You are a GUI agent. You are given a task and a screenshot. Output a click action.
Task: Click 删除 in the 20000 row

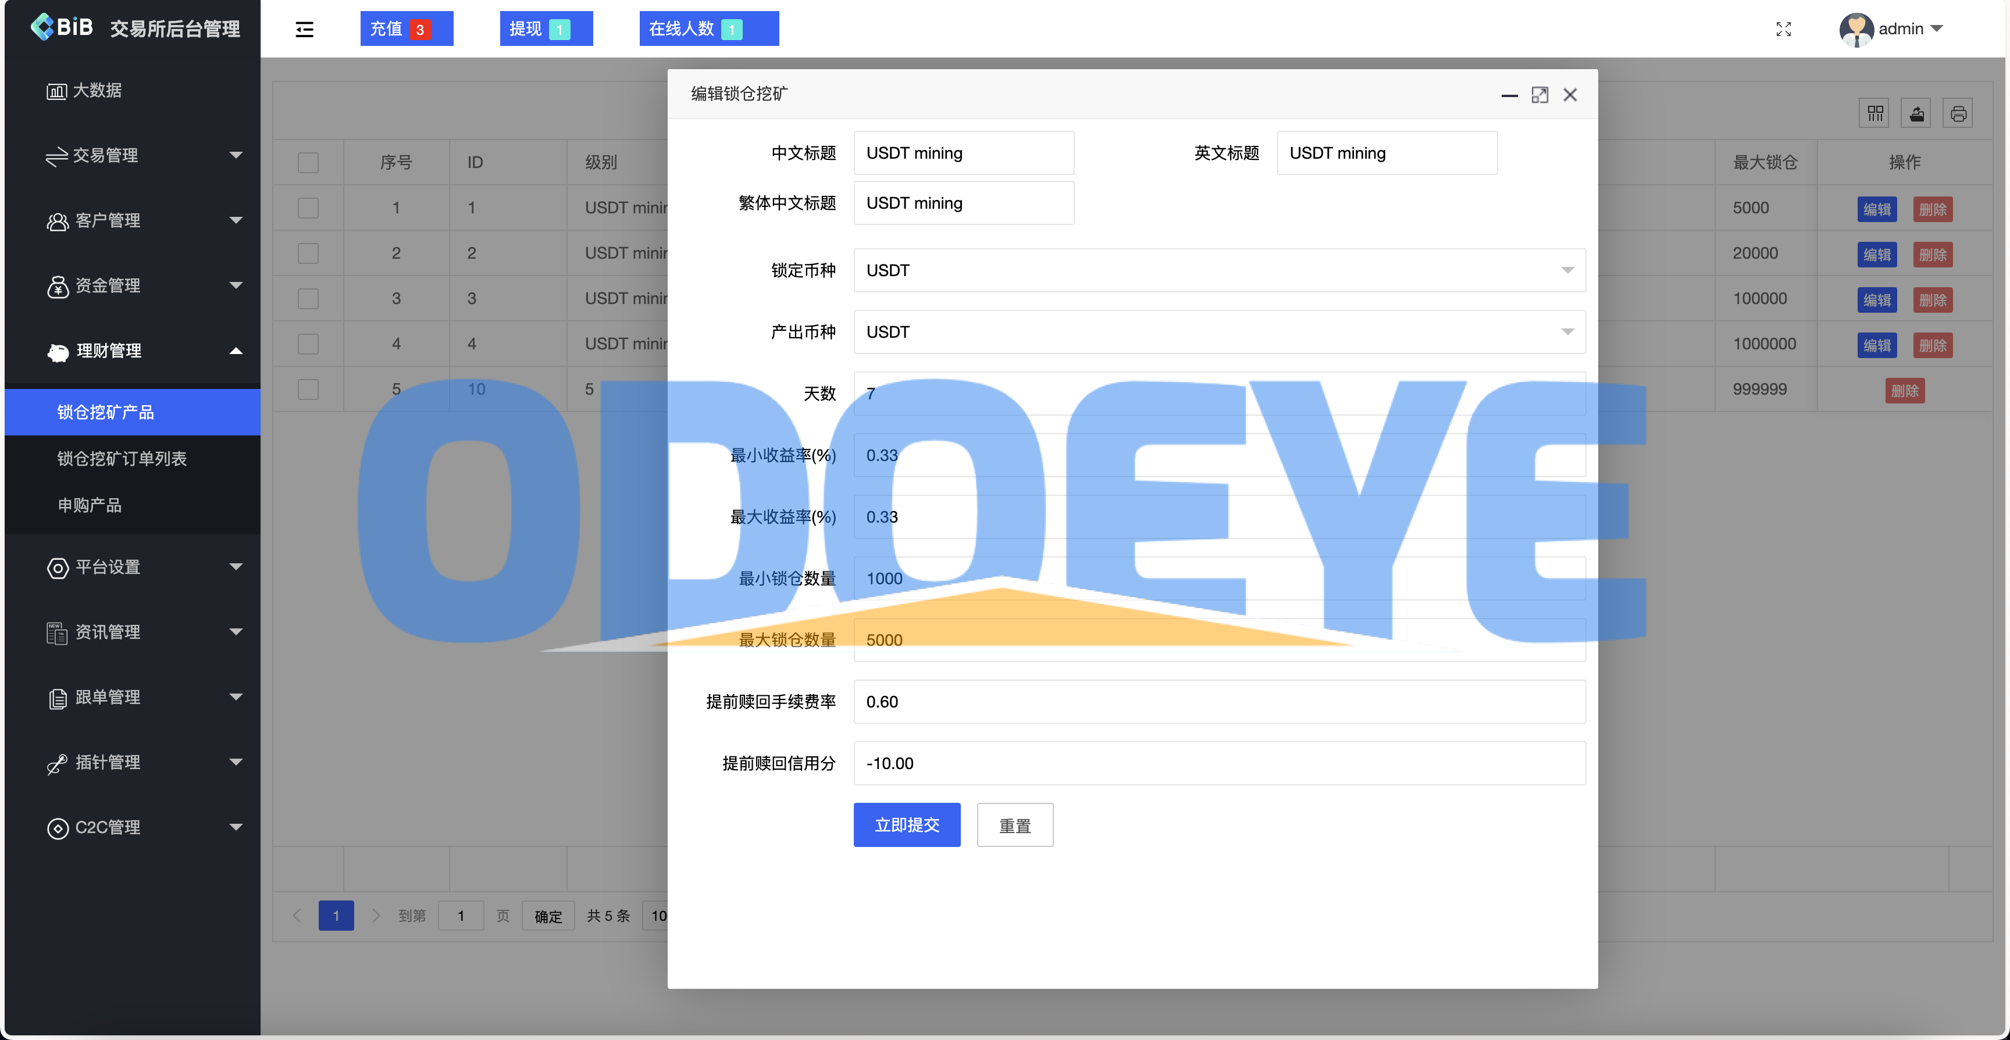pyautogui.click(x=1933, y=255)
